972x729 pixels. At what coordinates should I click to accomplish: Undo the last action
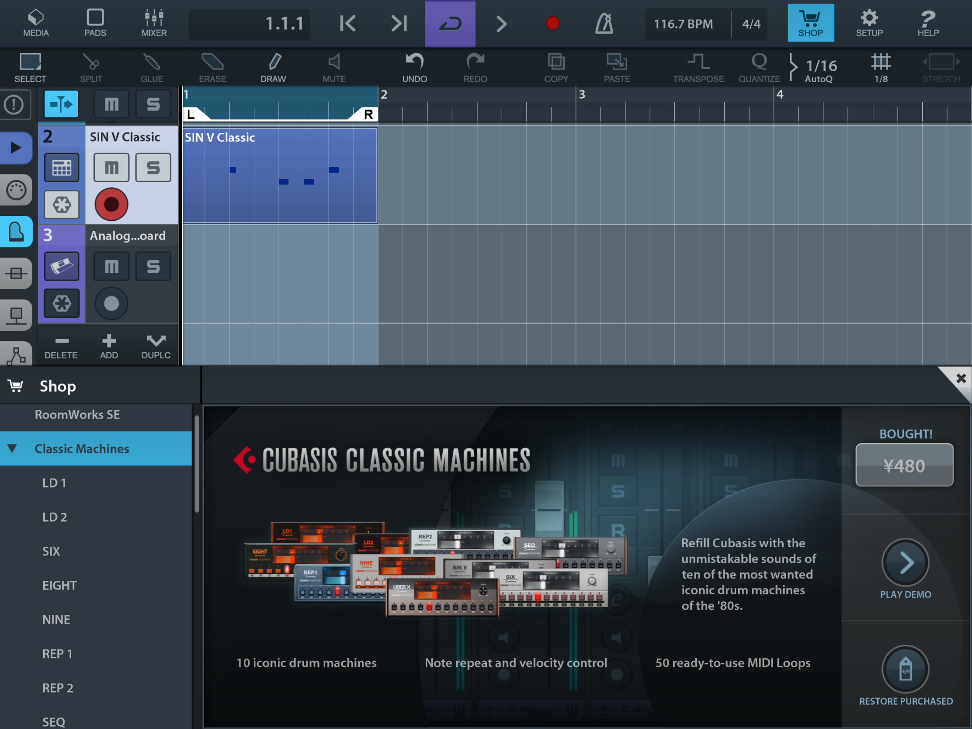click(x=414, y=68)
